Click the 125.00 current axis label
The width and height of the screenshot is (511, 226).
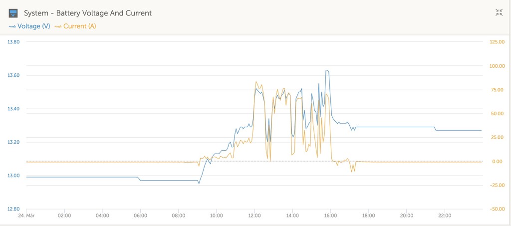tap(497, 42)
